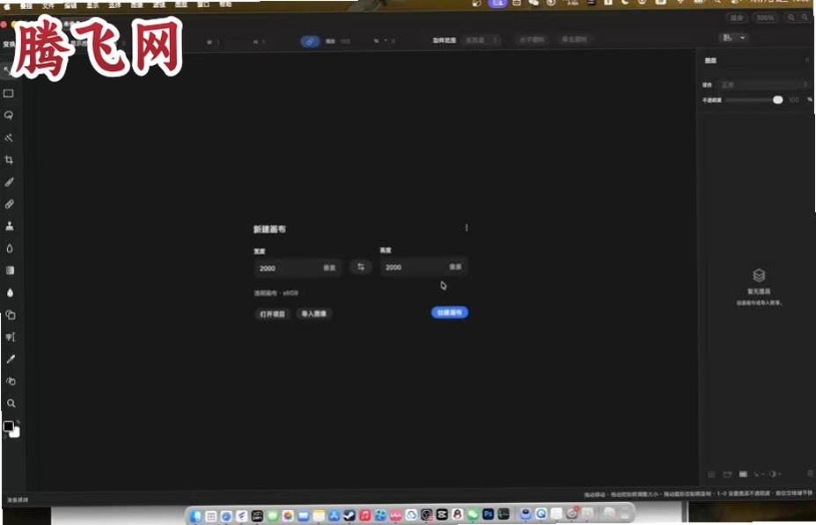816x525 pixels.
Task: Pick the brush tool
Action: point(10,182)
